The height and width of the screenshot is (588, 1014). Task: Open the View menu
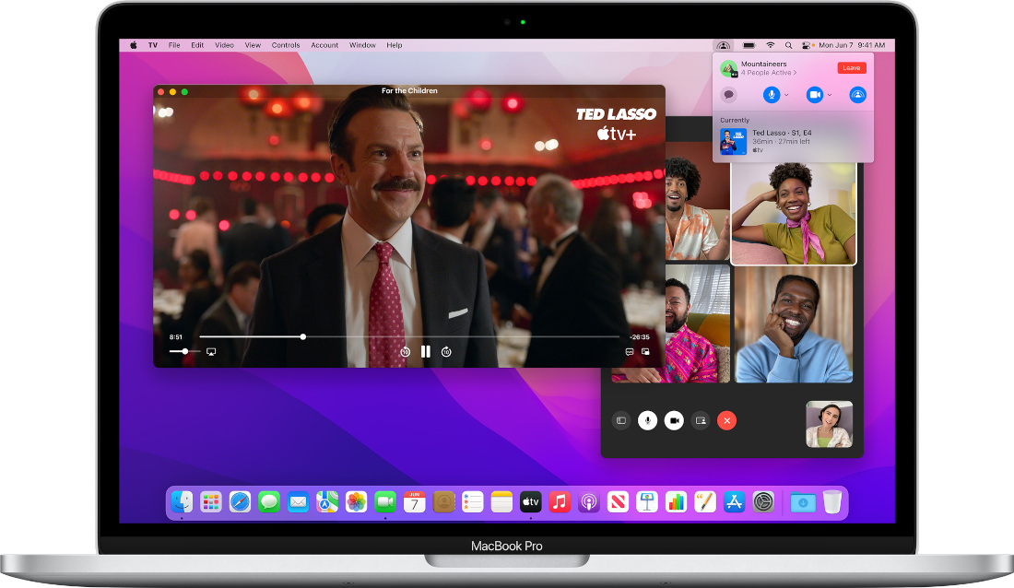pos(253,45)
